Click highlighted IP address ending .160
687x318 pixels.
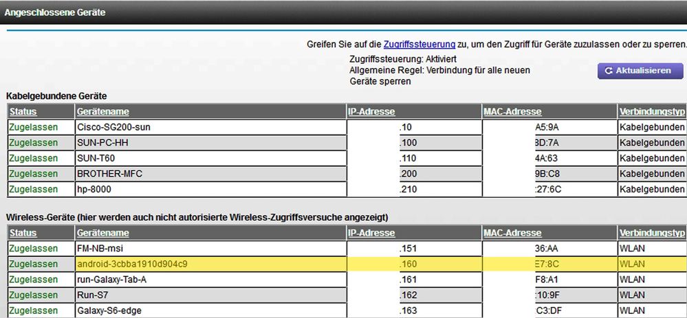coord(408,264)
